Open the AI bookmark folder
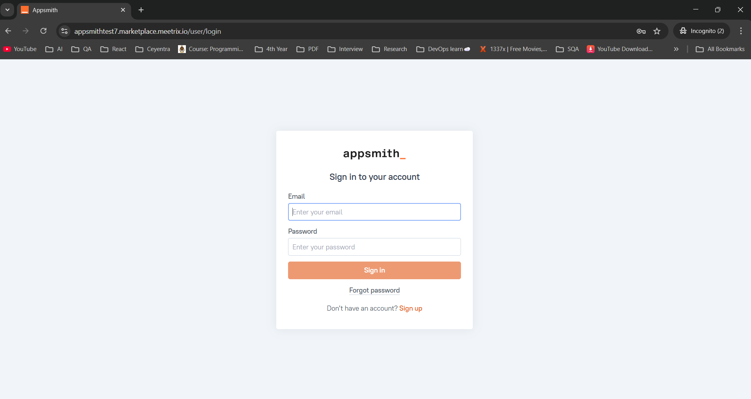Viewport: 751px width, 399px height. (x=54, y=49)
